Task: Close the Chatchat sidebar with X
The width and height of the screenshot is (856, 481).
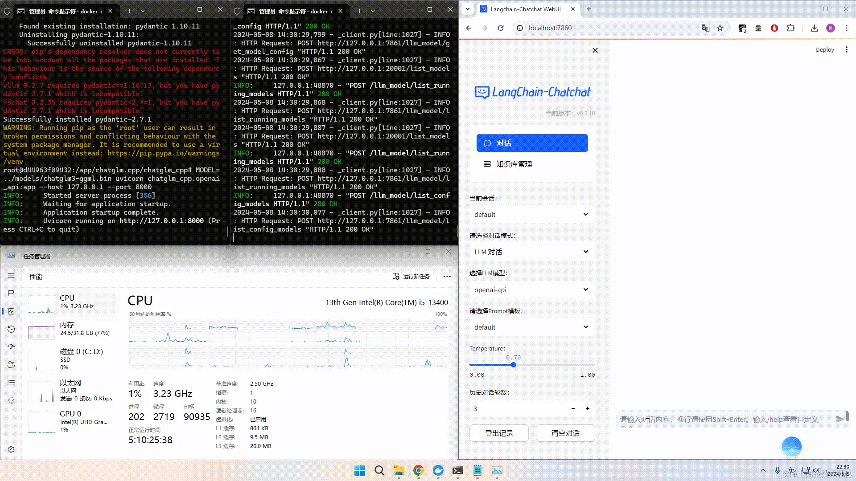Action: [x=595, y=50]
